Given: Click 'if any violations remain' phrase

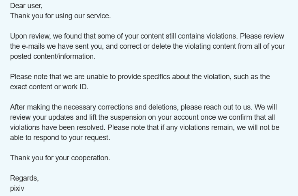Looking at the screenshot, I should click(x=197, y=127).
